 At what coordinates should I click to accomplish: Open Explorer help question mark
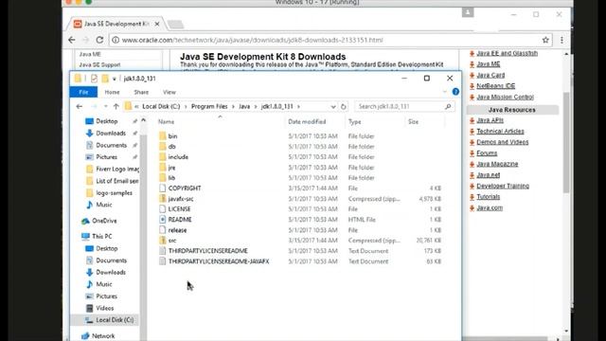tap(455, 92)
